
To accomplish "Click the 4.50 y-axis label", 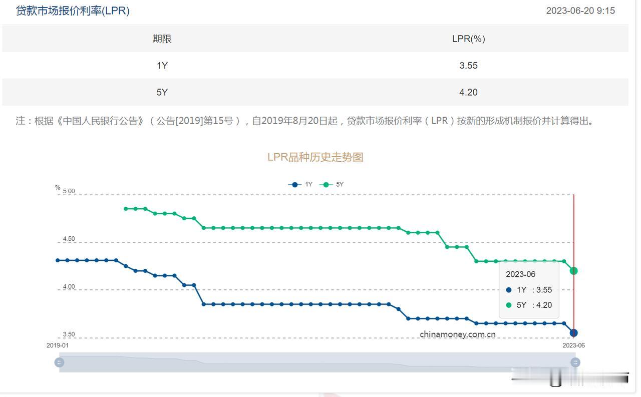I will pos(69,239).
